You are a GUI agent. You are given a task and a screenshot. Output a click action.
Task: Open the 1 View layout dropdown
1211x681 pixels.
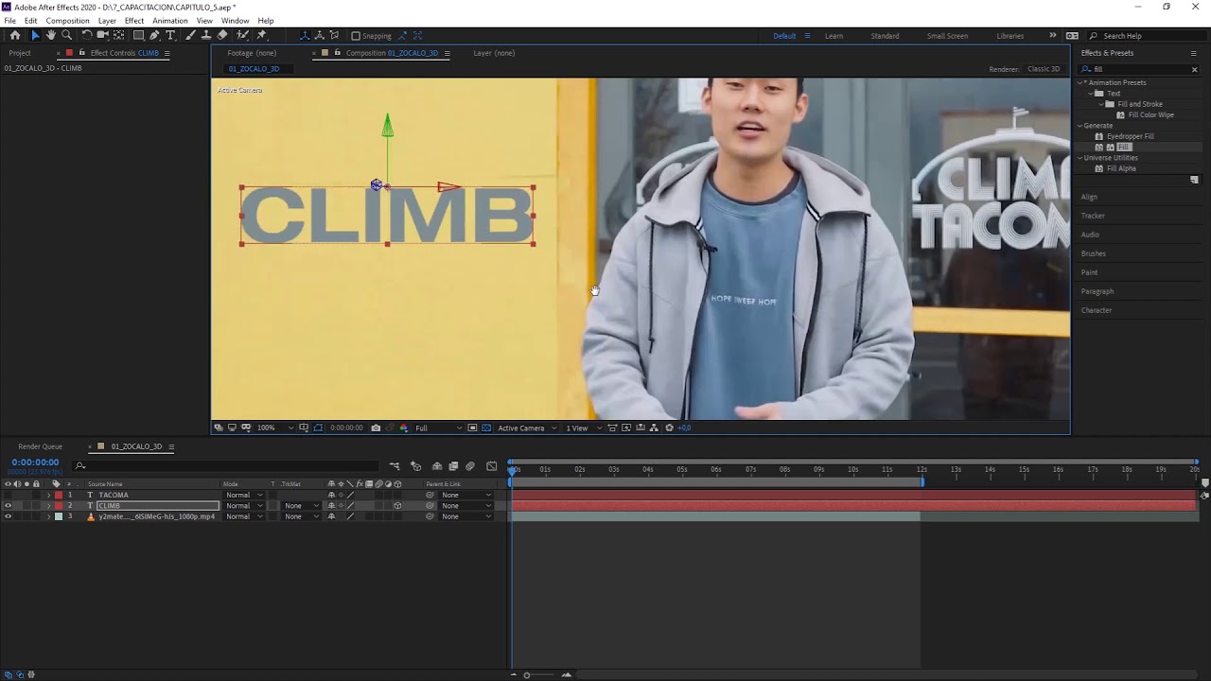584,428
